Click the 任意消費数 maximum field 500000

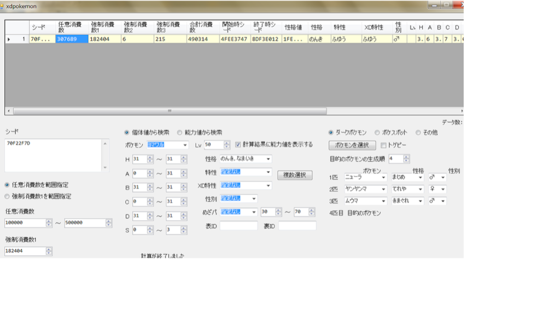[x=85, y=223]
